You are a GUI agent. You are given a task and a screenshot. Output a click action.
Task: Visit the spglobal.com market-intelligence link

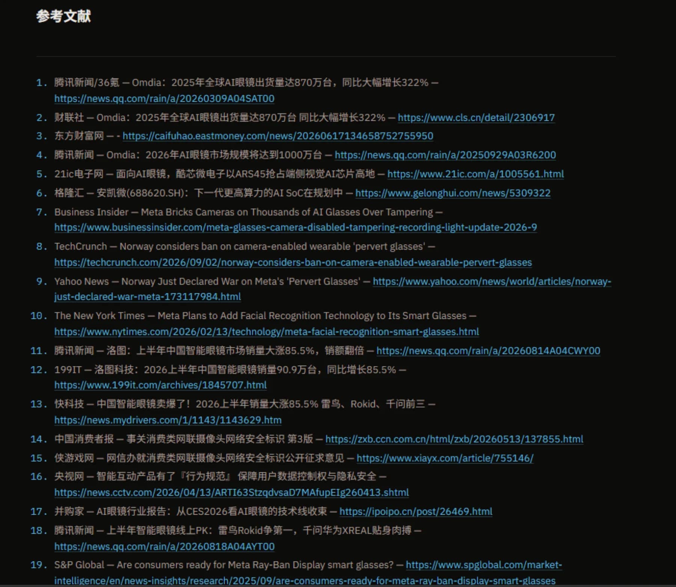pos(484,565)
